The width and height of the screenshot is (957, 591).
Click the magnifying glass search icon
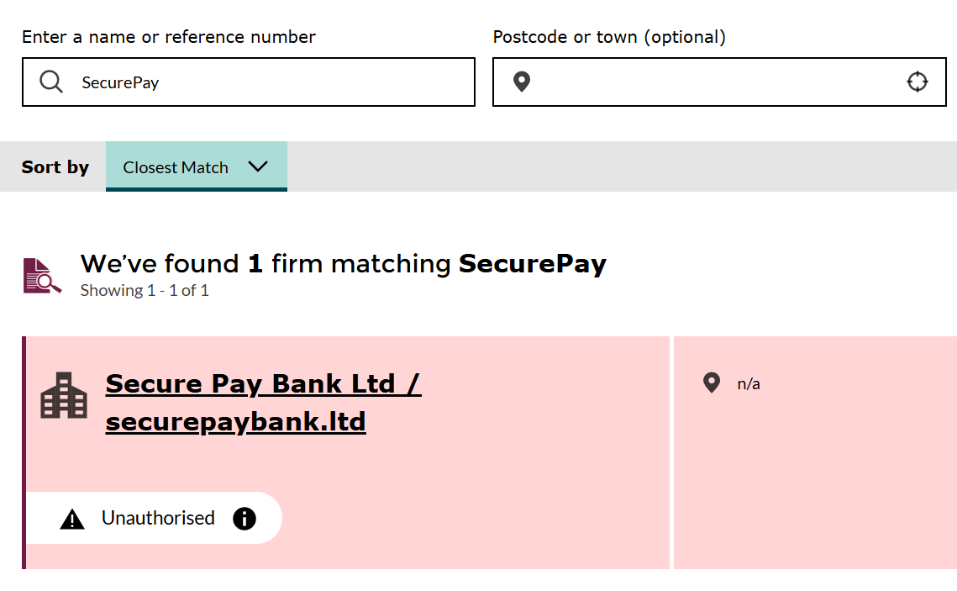51,82
